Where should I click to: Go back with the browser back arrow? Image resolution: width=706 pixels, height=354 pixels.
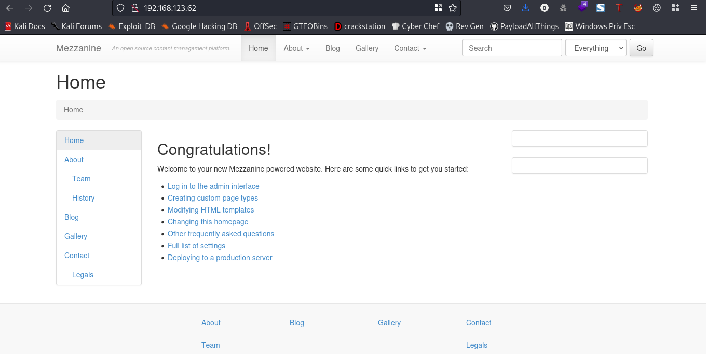(9, 8)
